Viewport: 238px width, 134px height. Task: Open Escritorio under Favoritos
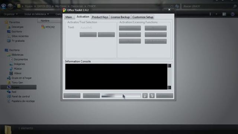click(17, 31)
